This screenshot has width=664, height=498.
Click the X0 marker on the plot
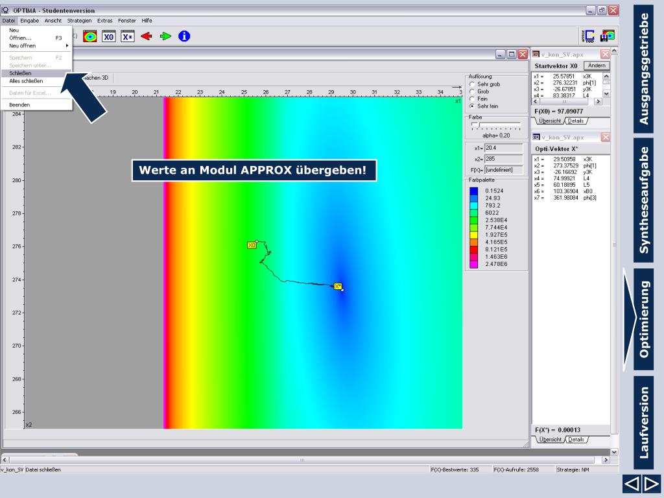[252, 245]
